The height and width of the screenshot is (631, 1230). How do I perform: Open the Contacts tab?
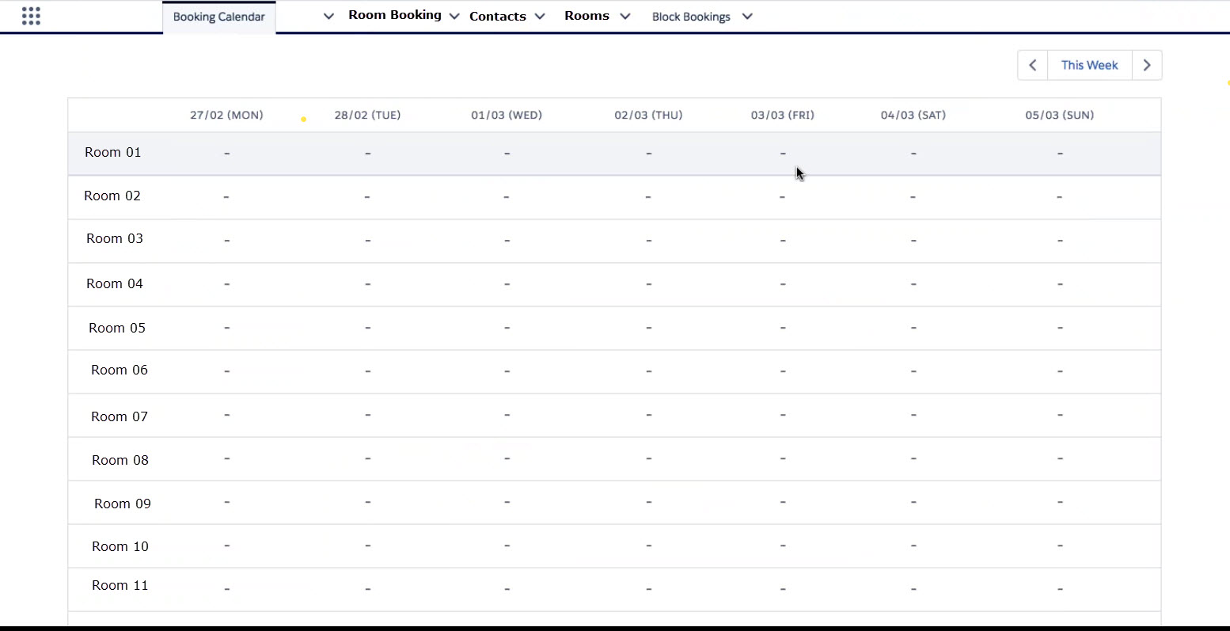[497, 17]
